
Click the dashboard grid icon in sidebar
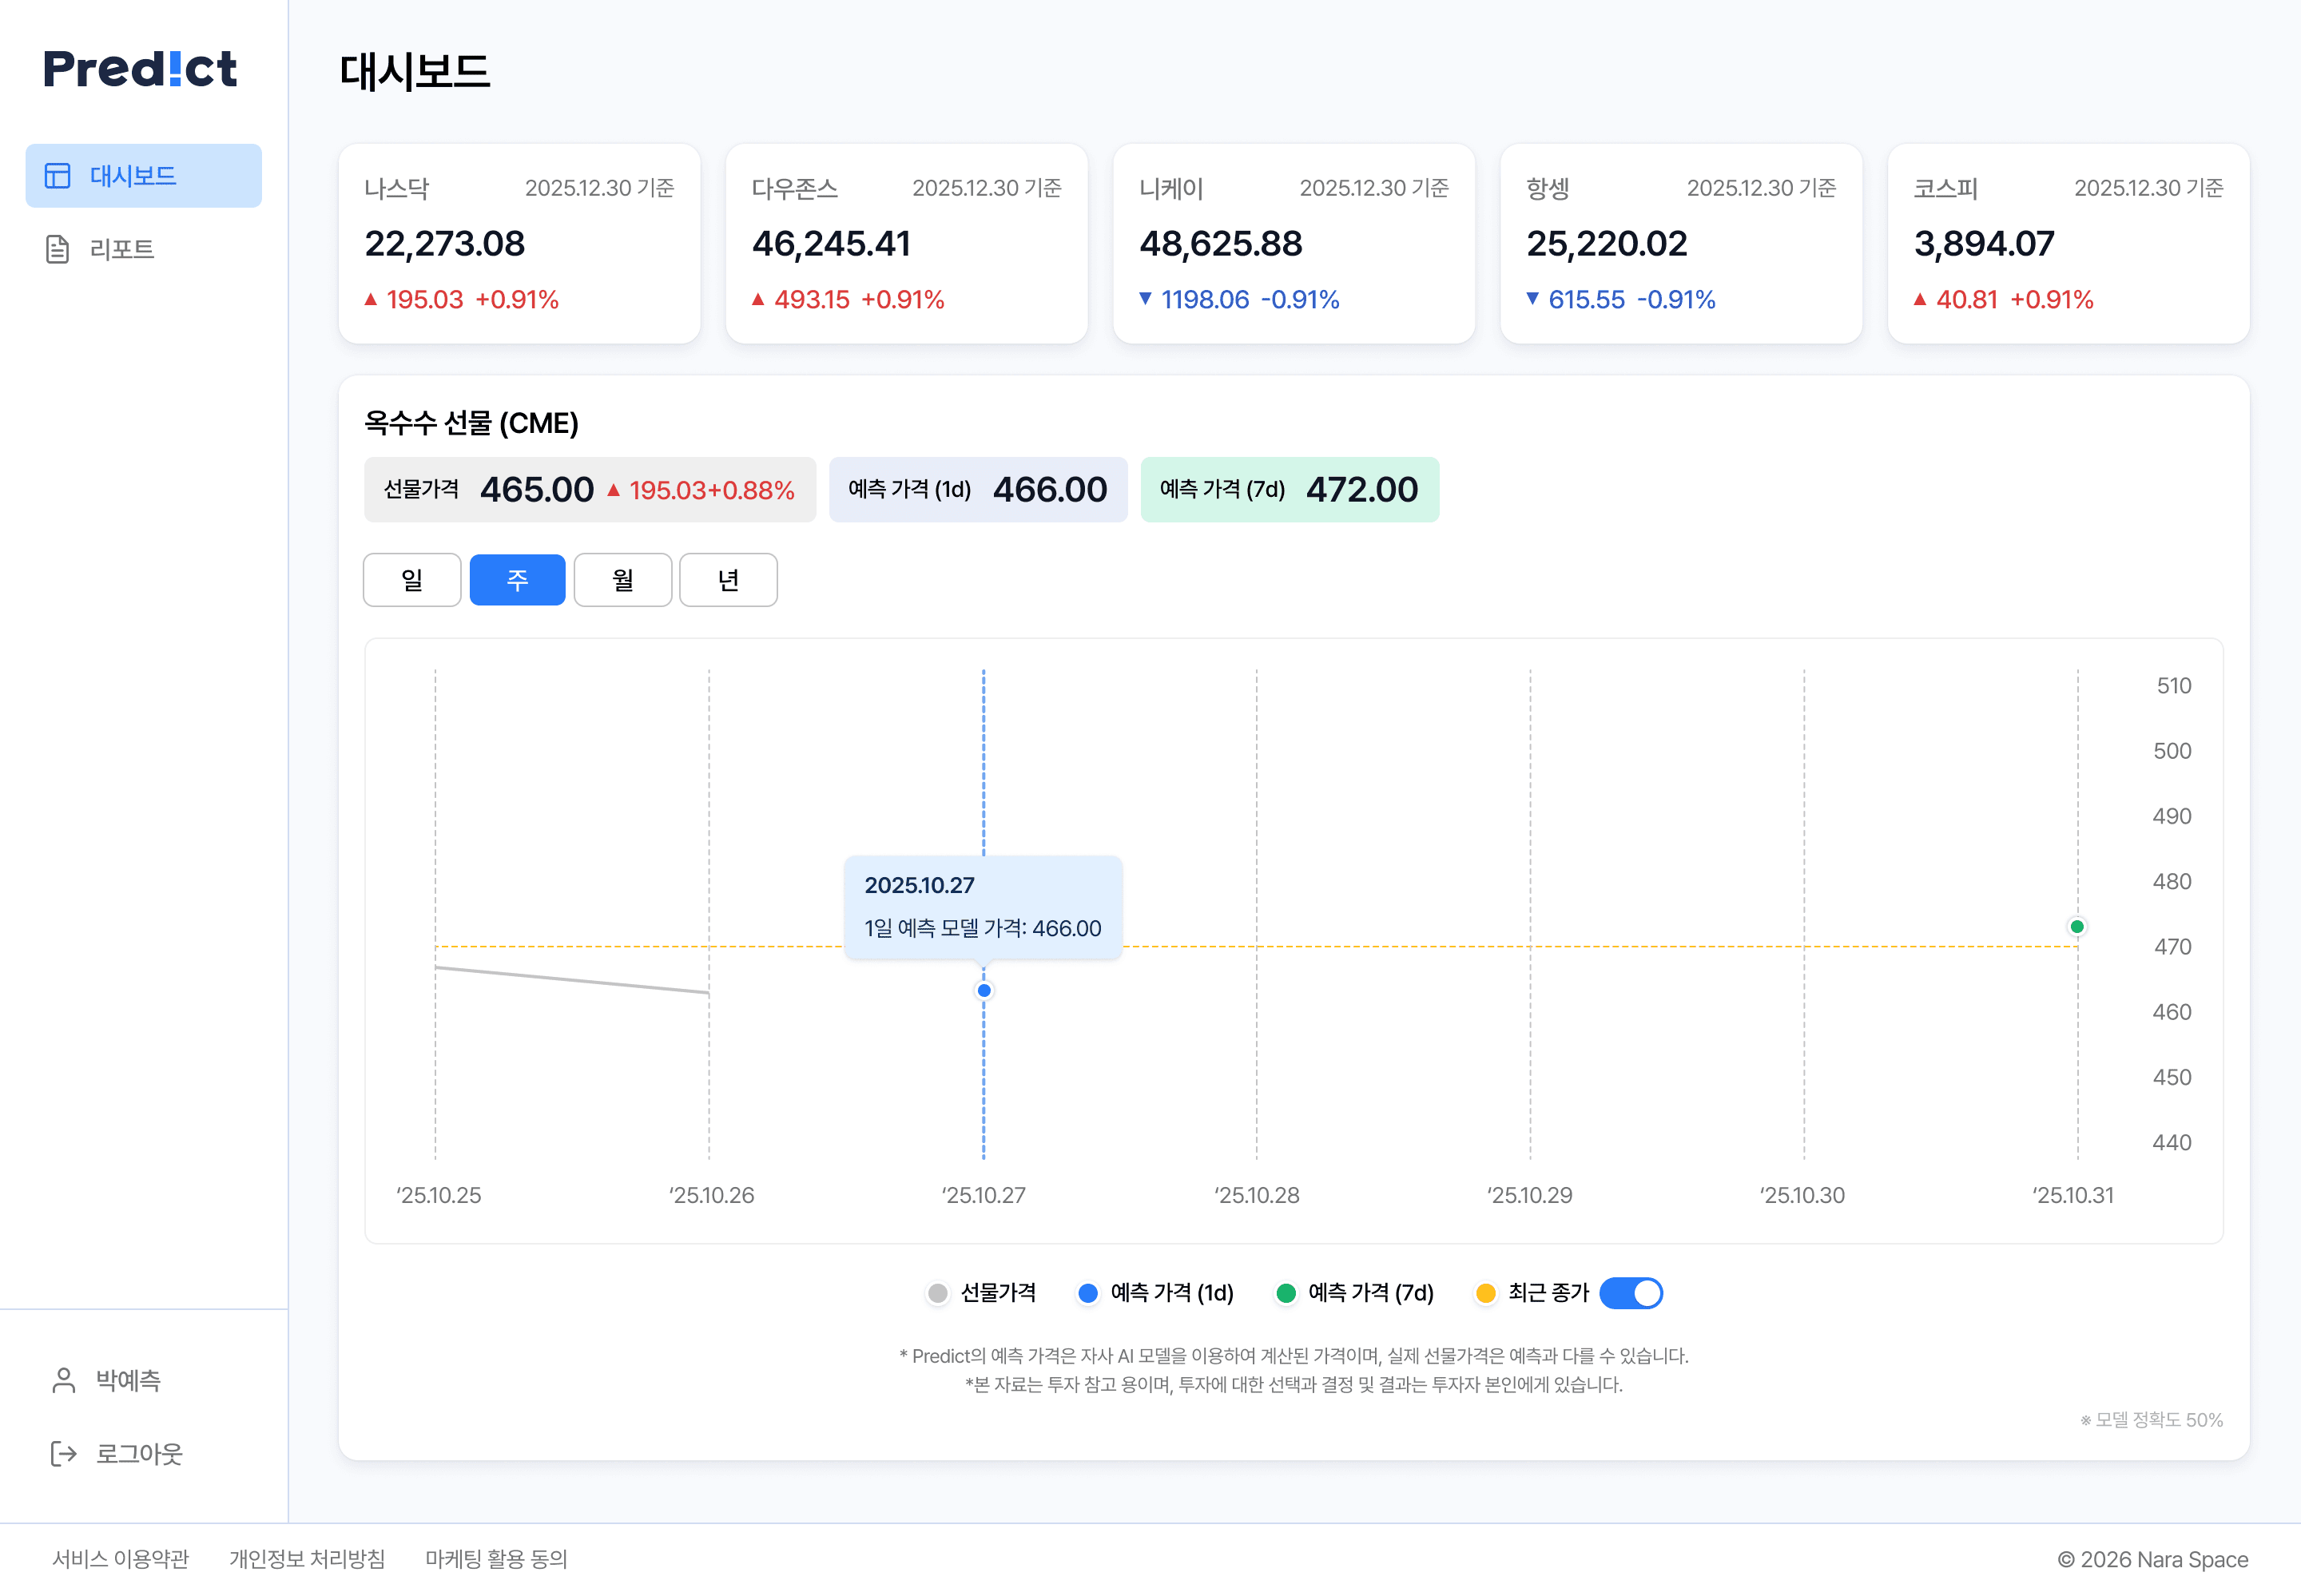pyautogui.click(x=58, y=176)
